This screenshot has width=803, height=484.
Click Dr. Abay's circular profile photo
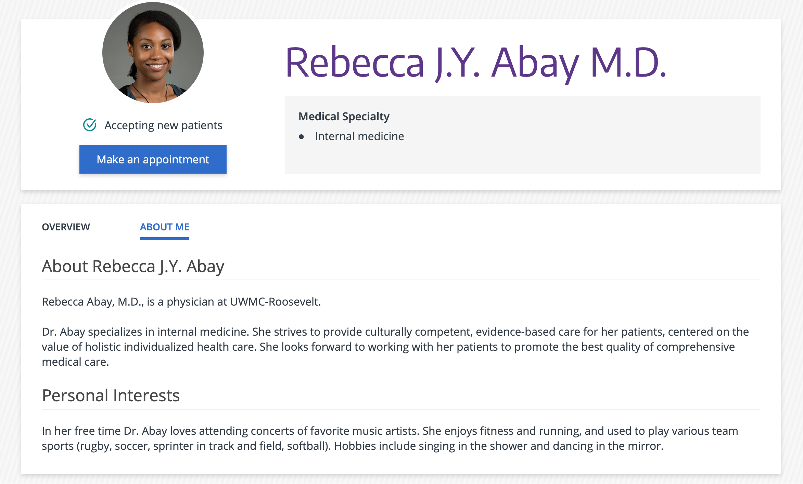click(x=153, y=53)
